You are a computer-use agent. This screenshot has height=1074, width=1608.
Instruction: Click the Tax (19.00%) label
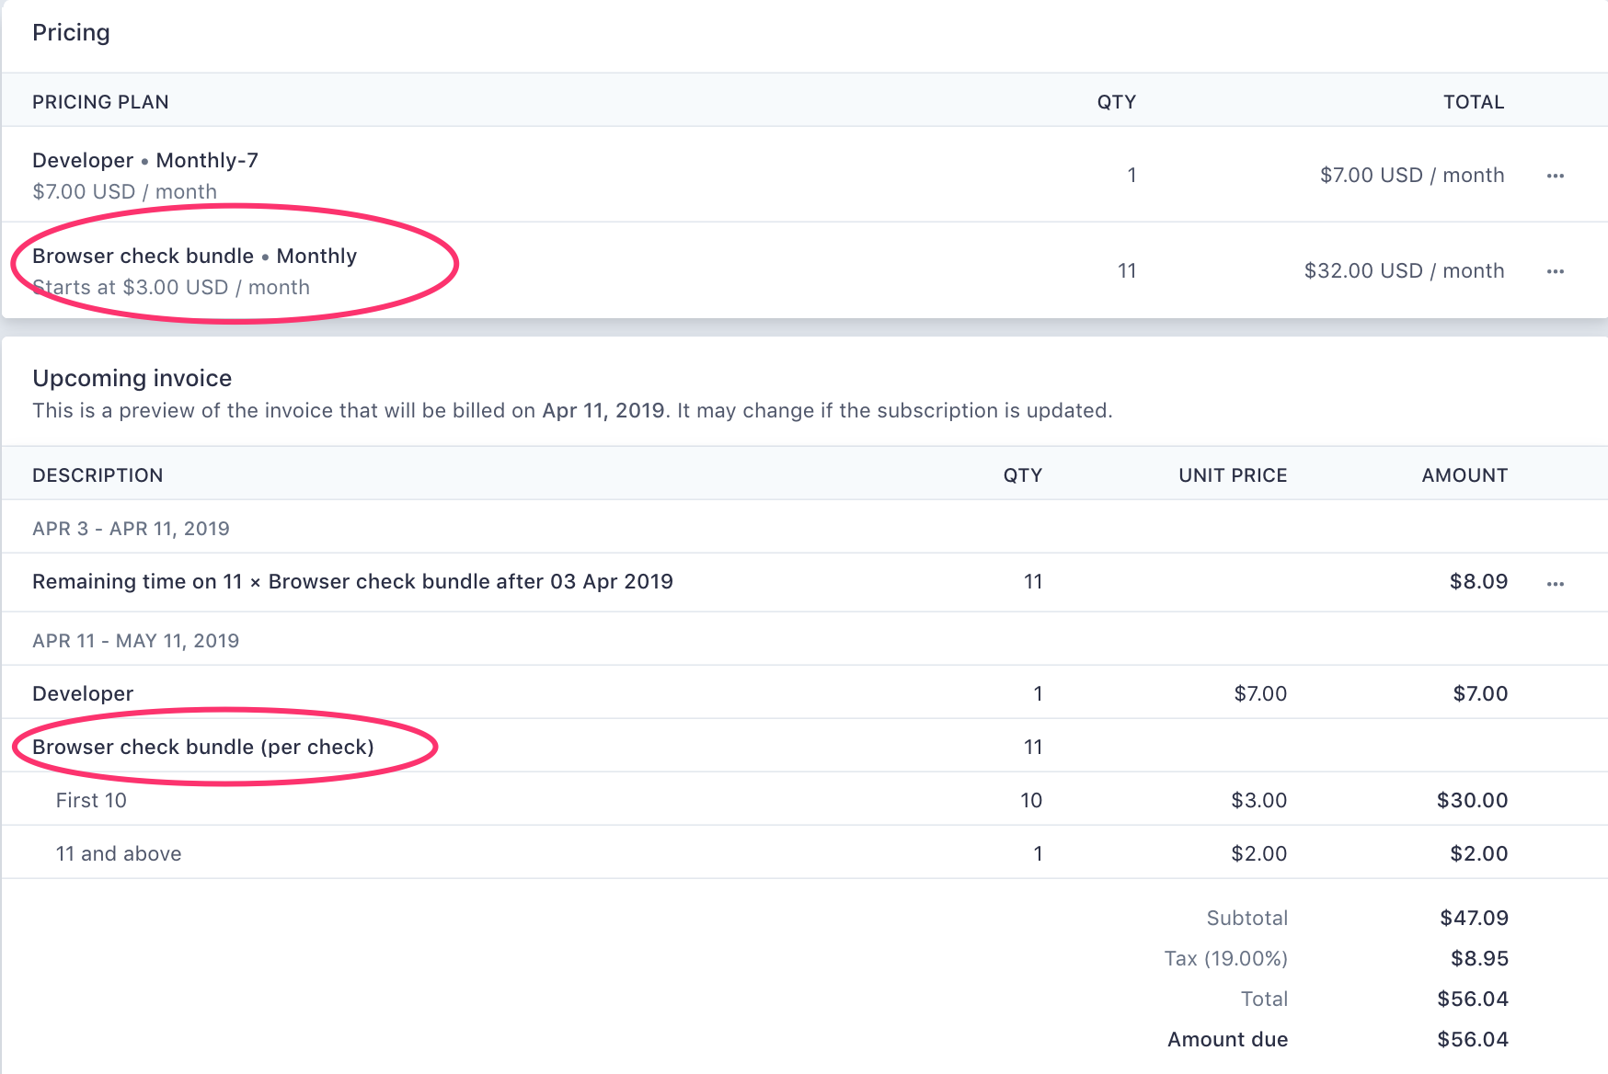click(1225, 958)
